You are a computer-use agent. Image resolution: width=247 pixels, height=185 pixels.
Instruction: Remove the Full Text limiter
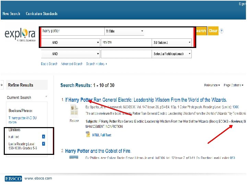click(x=44, y=137)
